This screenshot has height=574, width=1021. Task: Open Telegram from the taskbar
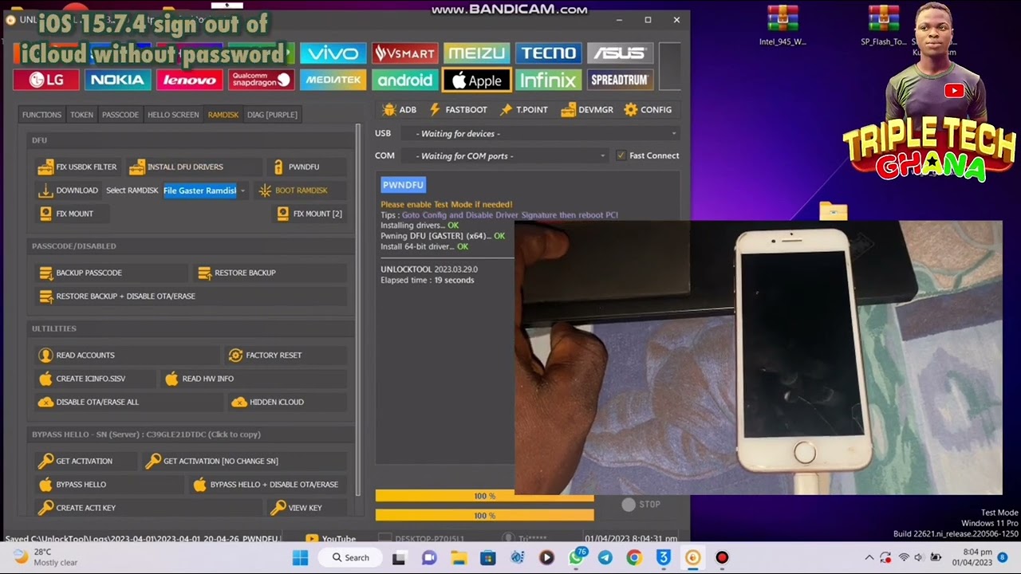point(605,557)
